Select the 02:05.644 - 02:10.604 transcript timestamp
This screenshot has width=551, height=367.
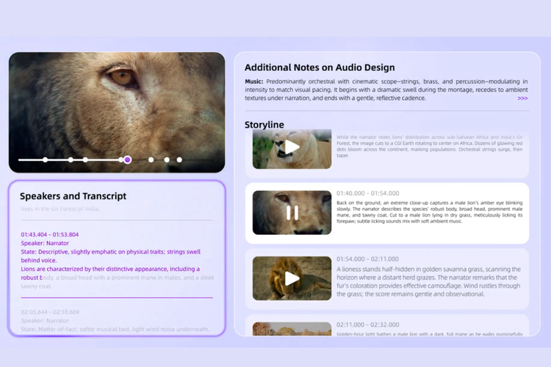pos(50,312)
